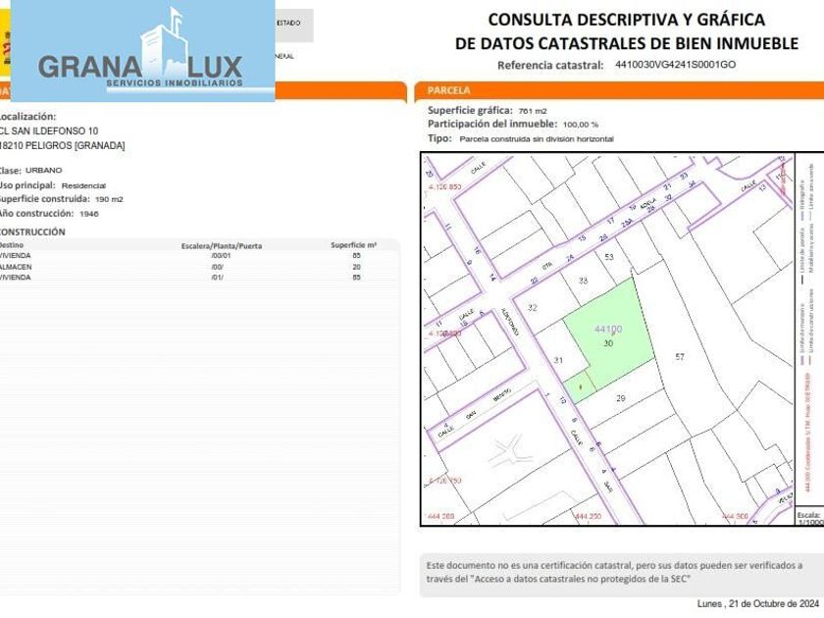The height and width of the screenshot is (618, 824).
Task: Click the 44100 block label on map
Action: click(x=608, y=329)
